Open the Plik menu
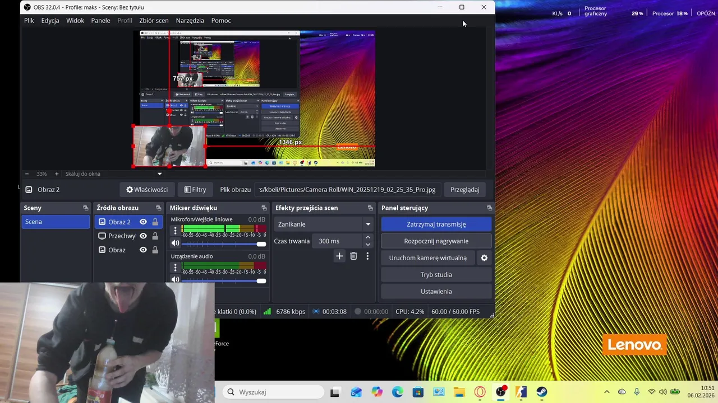Image resolution: width=718 pixels, height=403 pixels. pyautogui.click(x=29, y=20)
